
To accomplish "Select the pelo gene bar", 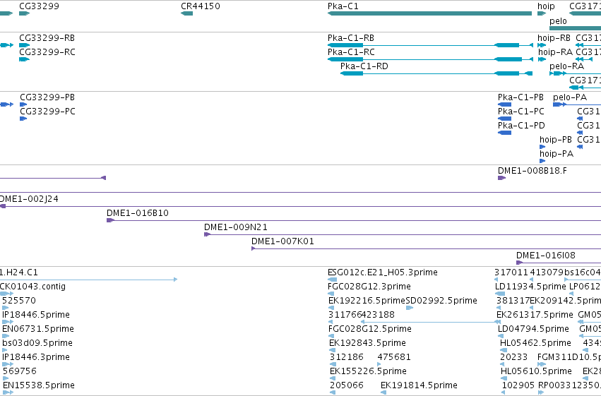I will pos(575,28).
